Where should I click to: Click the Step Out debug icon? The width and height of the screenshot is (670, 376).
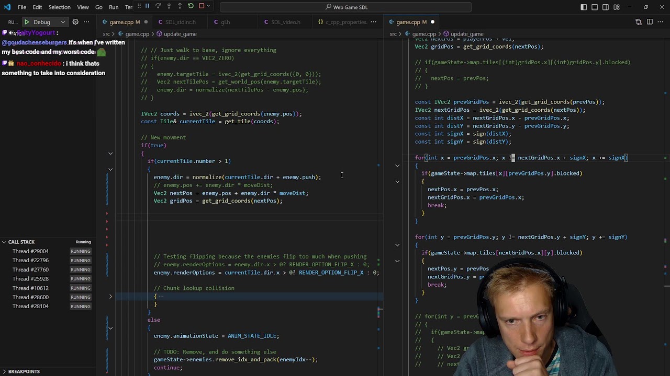[180, 6]
